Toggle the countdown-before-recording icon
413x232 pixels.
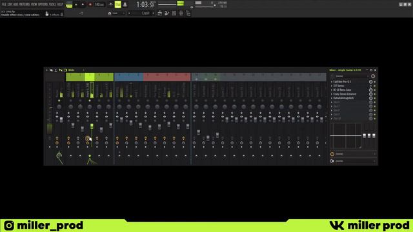(125, 5)
